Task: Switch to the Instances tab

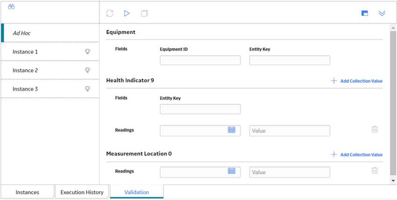Action: pos(28,192)
